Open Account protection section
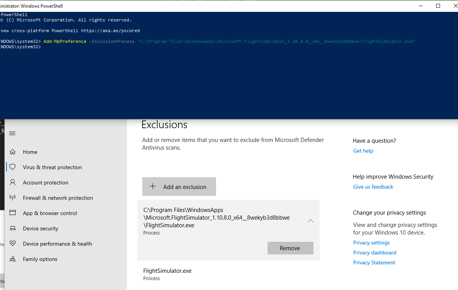Viewport: 458px width, 290px height. pyautogui.click(x=45, y=182)
